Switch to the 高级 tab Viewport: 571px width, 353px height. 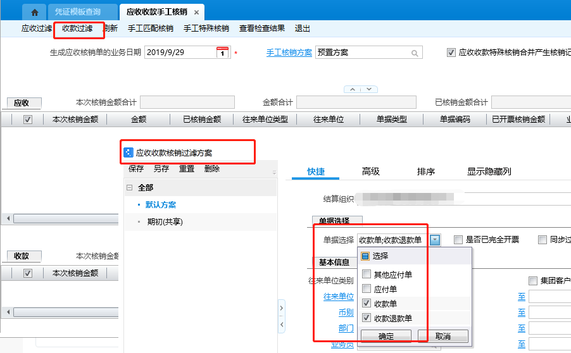[370, 171]
